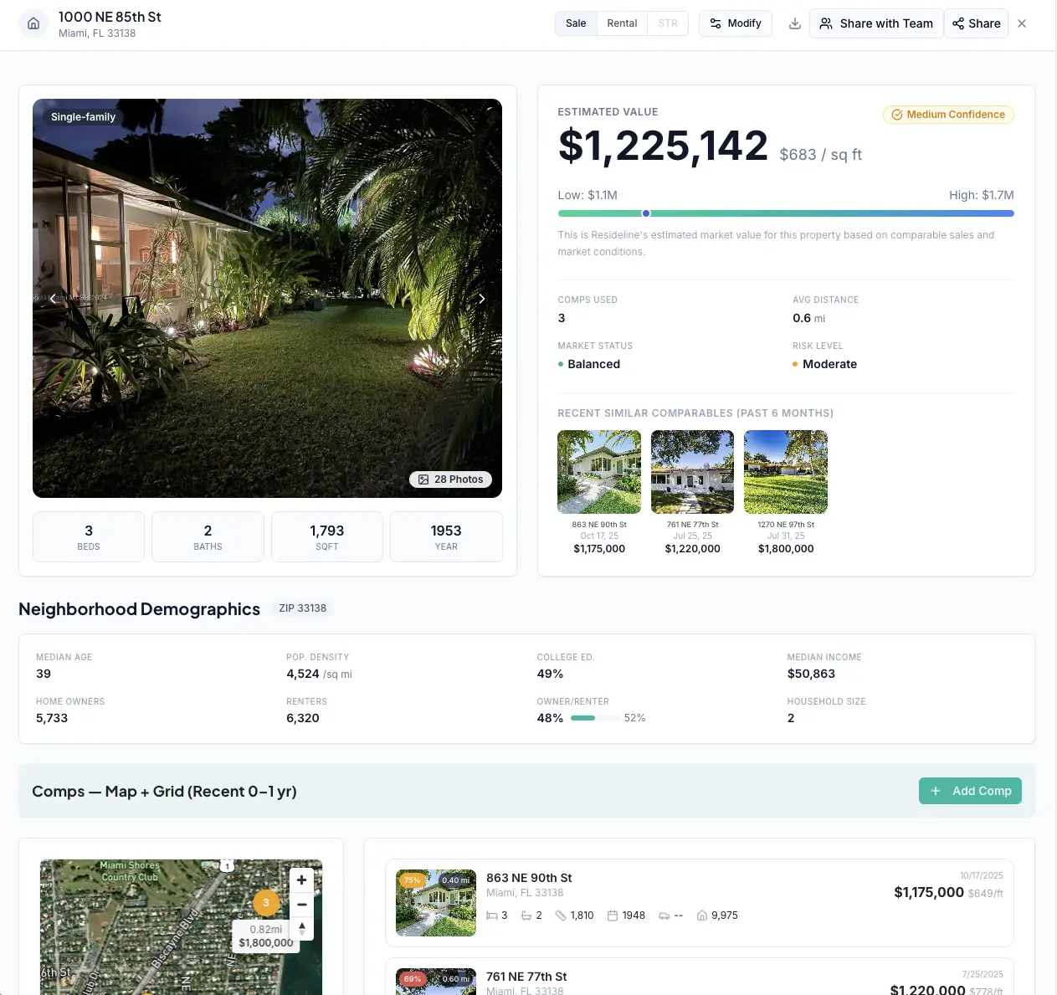The width and height of the screenshot is (1057, 995).
Task: Switch to the Rental tab
Action: (x=622, y=23)
